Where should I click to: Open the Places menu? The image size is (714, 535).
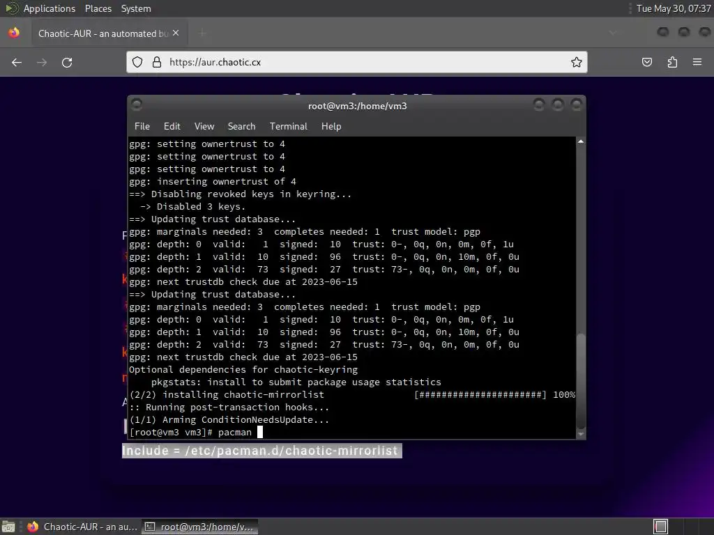tap(98, 8)
